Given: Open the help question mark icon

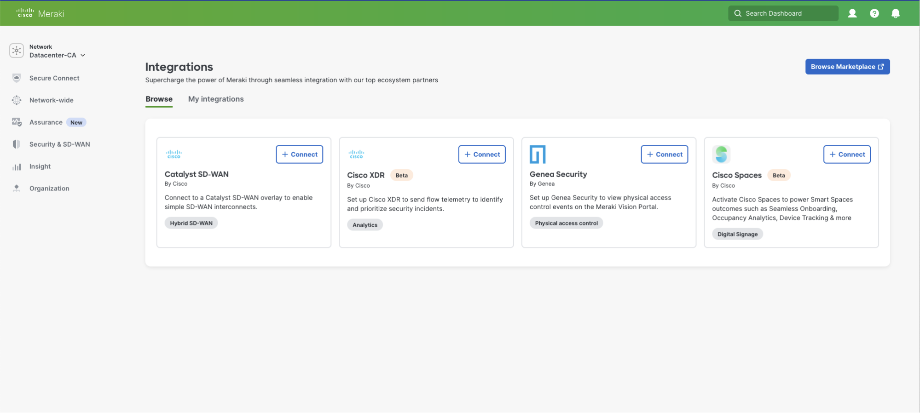Looking at the screenshot, I should tap(874, 13).
